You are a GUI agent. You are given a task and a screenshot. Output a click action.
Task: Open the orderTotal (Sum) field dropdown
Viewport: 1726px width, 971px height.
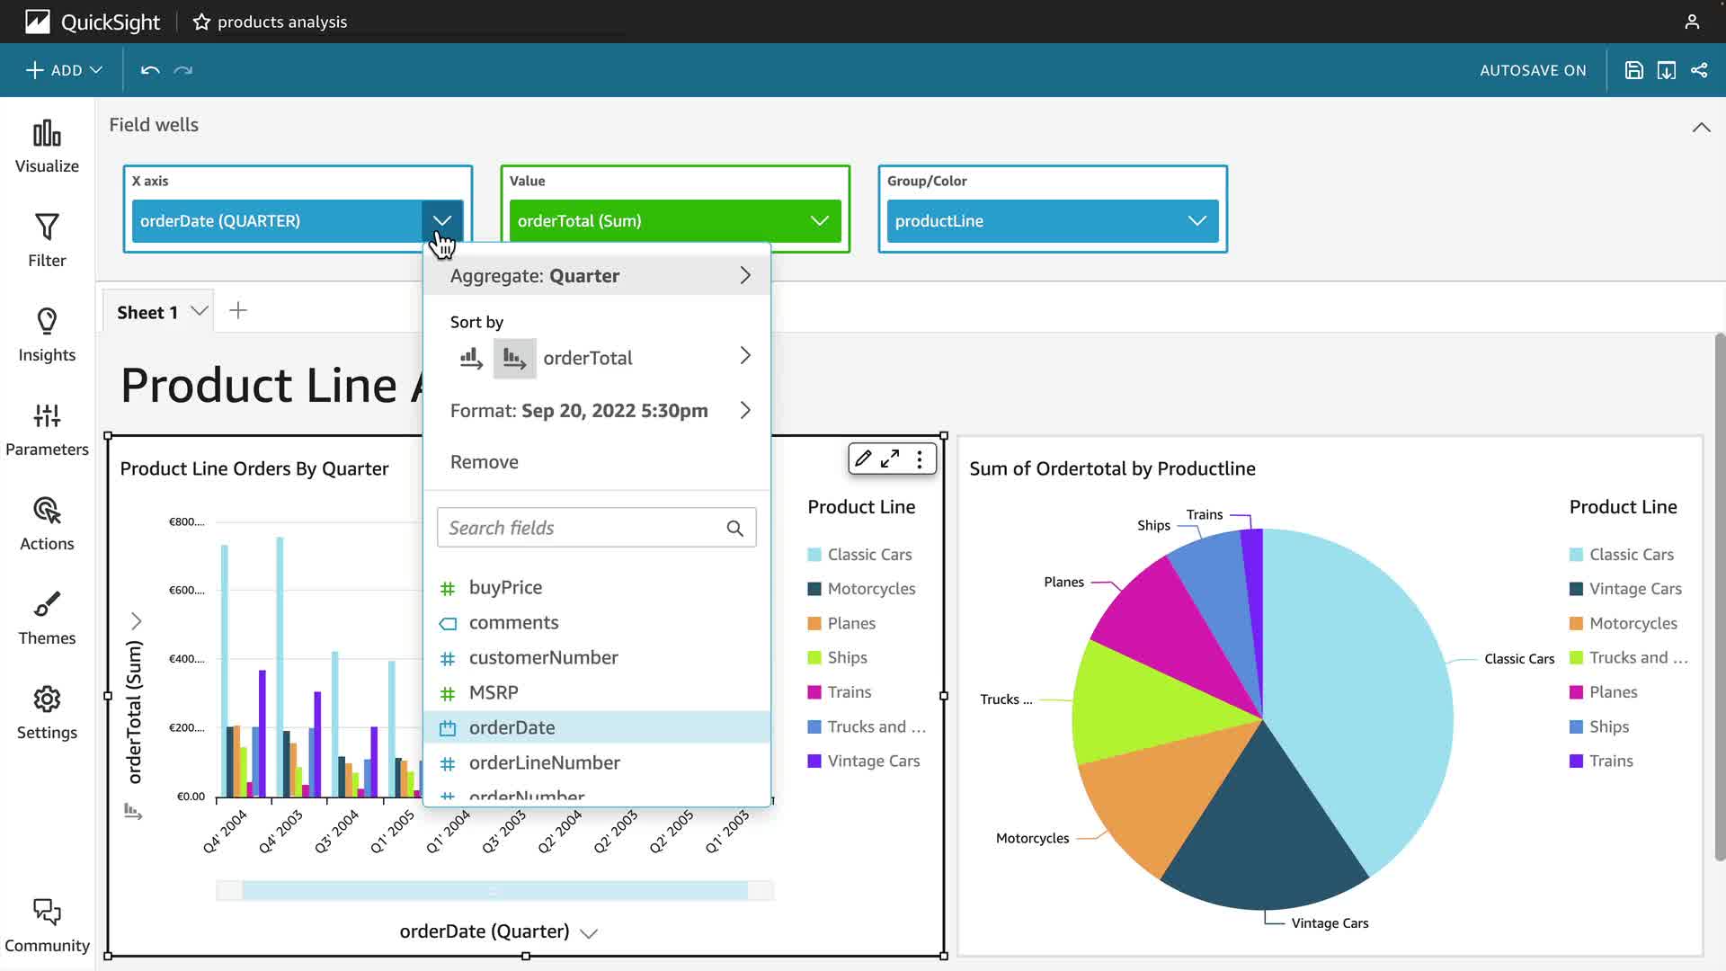point(819,221)
